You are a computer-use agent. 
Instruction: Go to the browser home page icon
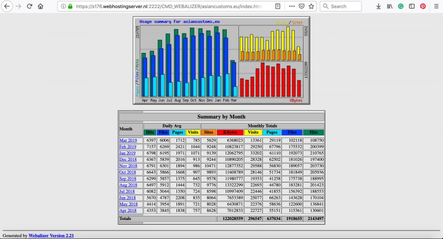click(40, 6)
